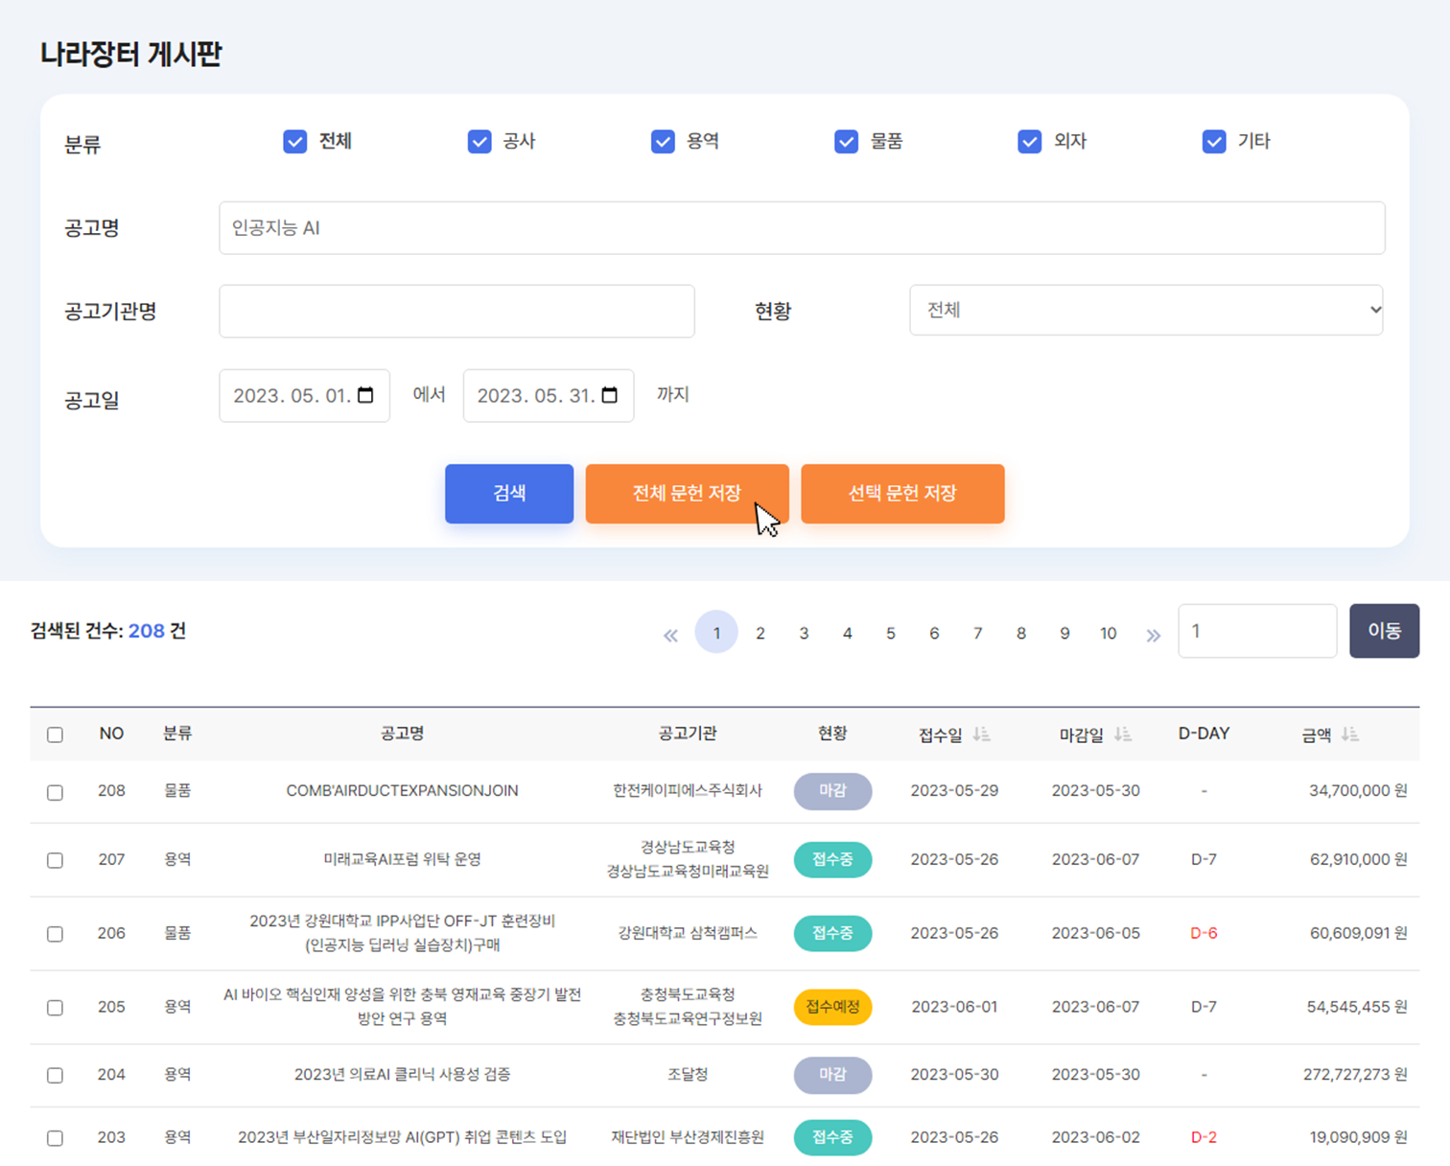Click the 공고기관 column header
The width and height of the screenshot is (1450, 1166).
click(x=688, y=734)
